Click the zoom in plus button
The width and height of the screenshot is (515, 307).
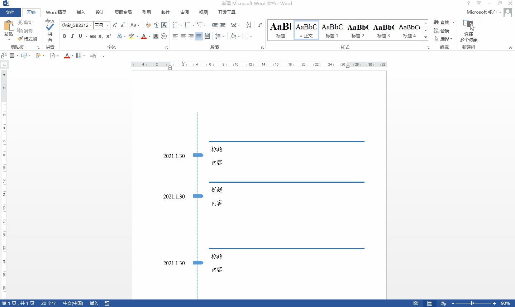494,303
